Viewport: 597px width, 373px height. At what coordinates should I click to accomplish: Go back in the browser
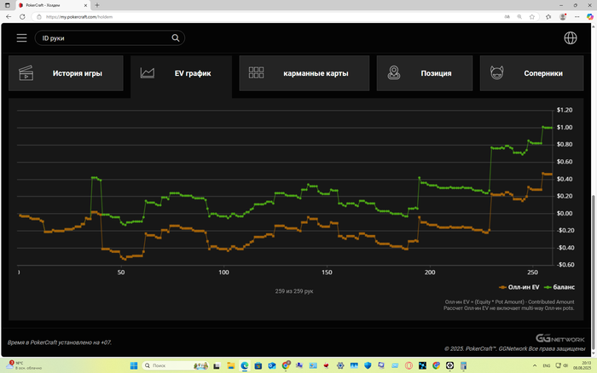point(9,17)
